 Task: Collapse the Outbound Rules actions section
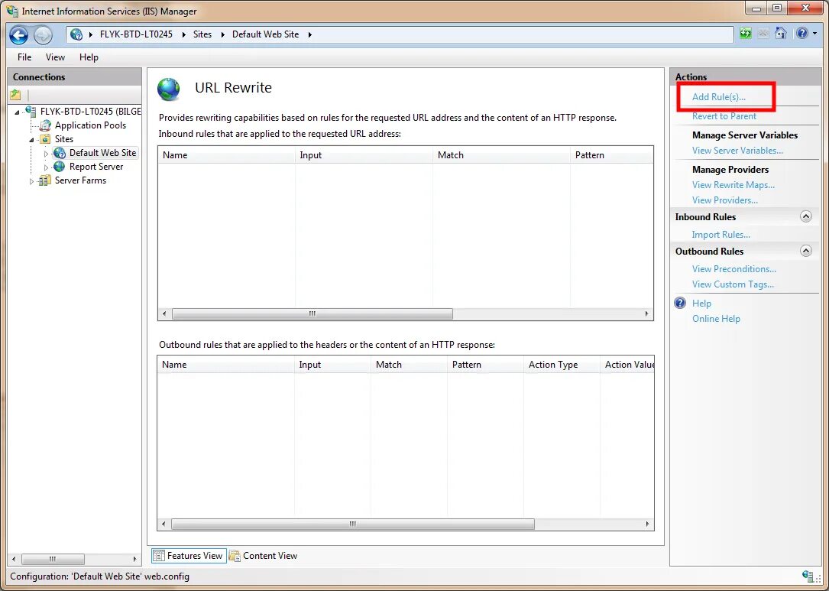pos(806,251)
